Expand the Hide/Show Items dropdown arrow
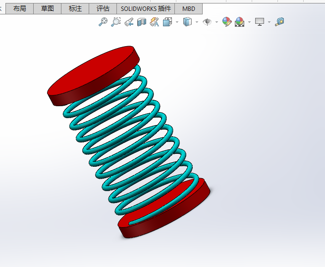The image size is (325, 267). coord(217,22)
